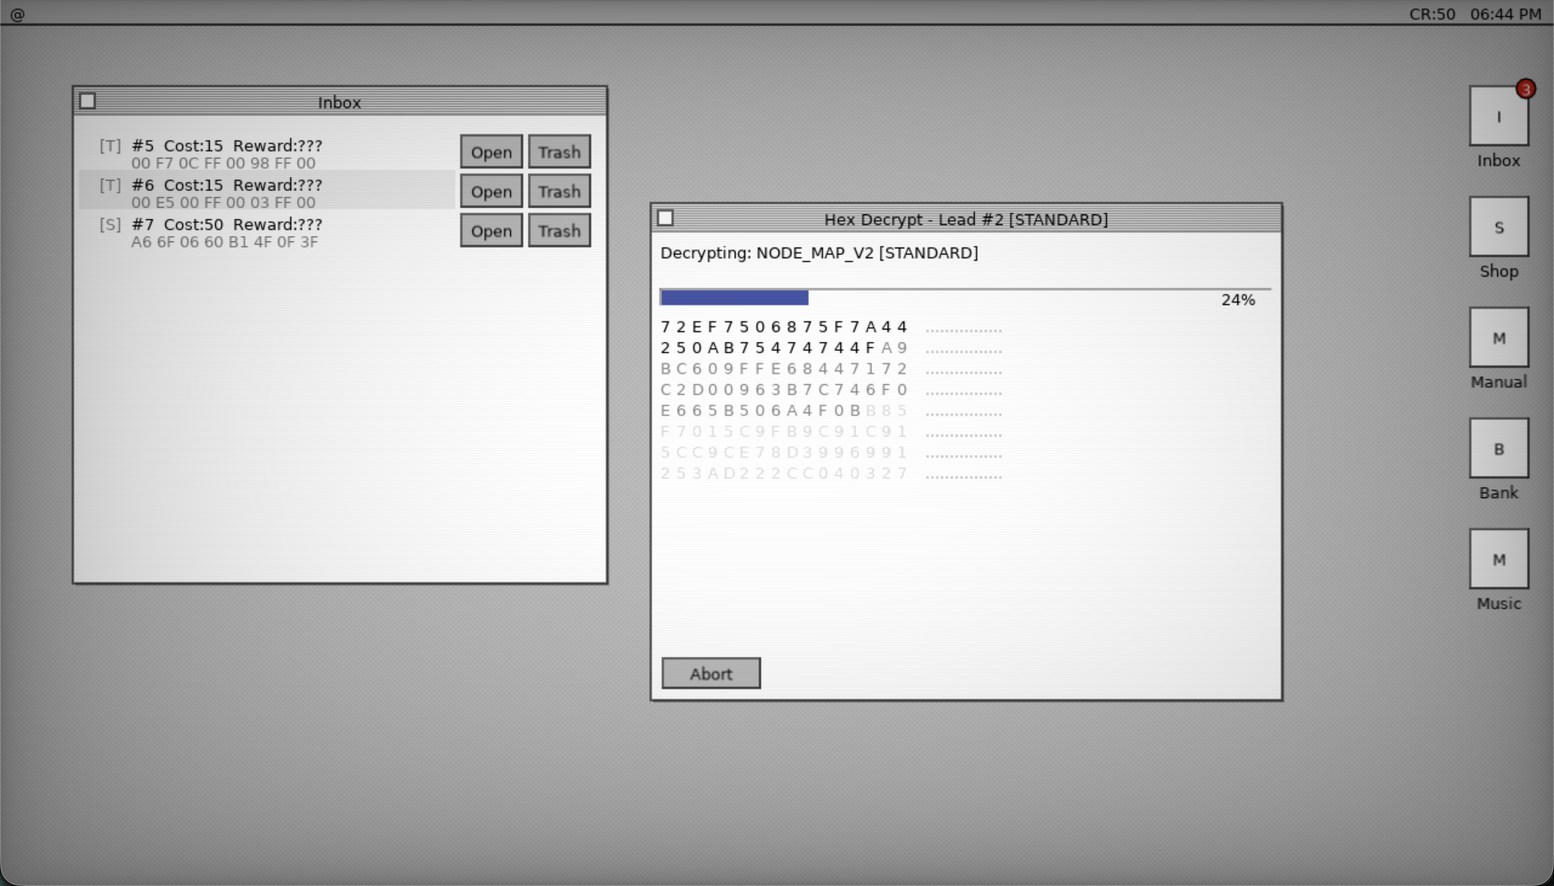Open the Manual desktop icon
The width and height of the screenshot is (1554, 886).
1498,337
